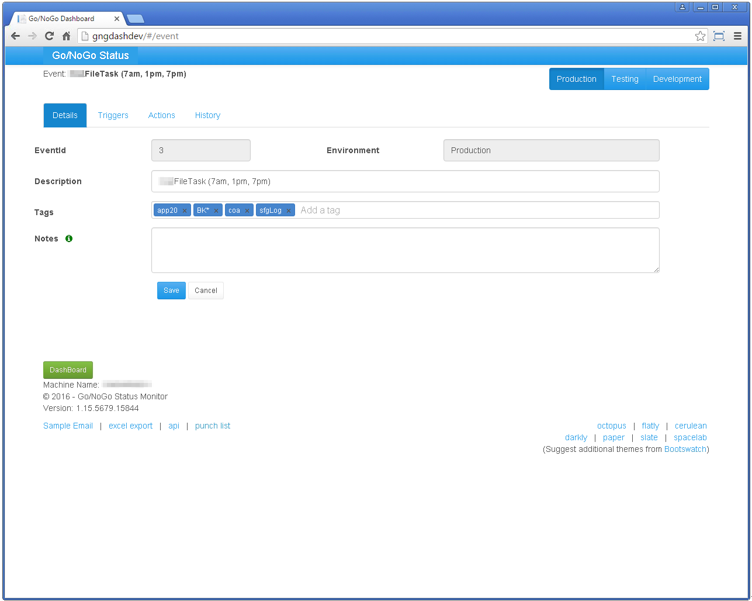752x601 pixels.
Task: Switch to Development environment
Action: 677,79
